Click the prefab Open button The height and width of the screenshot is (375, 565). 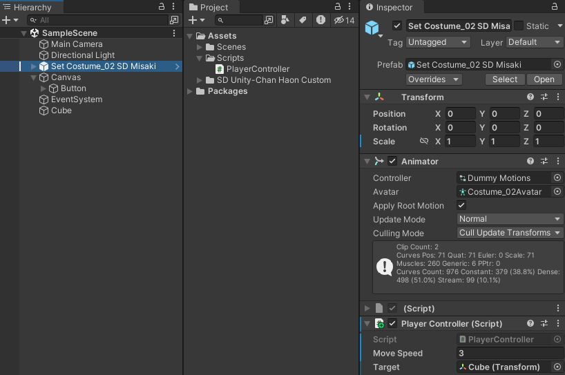click(x=544, y=79)
